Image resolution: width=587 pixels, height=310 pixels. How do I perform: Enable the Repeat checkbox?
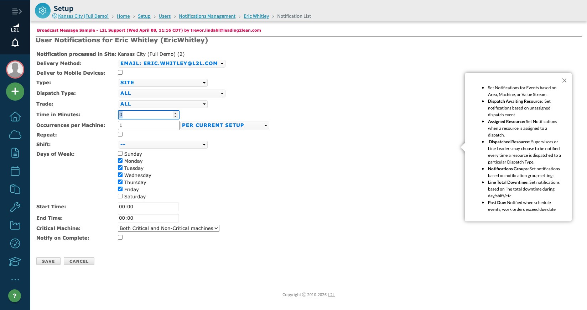click(x=120, y=134)
